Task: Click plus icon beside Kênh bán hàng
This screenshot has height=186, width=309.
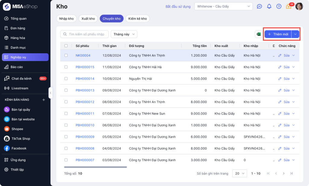Action: [x=43, y=100]
